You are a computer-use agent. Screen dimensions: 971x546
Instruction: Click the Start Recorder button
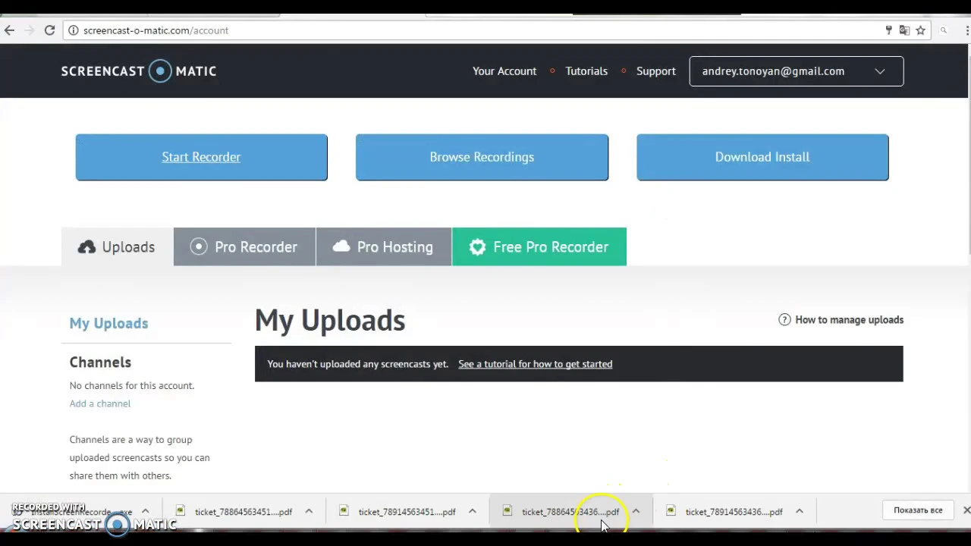(x=201, y=157)
